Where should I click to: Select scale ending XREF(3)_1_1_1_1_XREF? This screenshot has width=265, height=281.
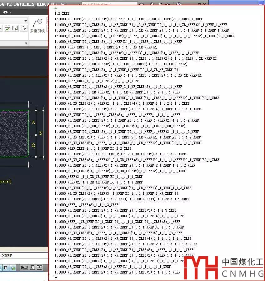(119, 261)
